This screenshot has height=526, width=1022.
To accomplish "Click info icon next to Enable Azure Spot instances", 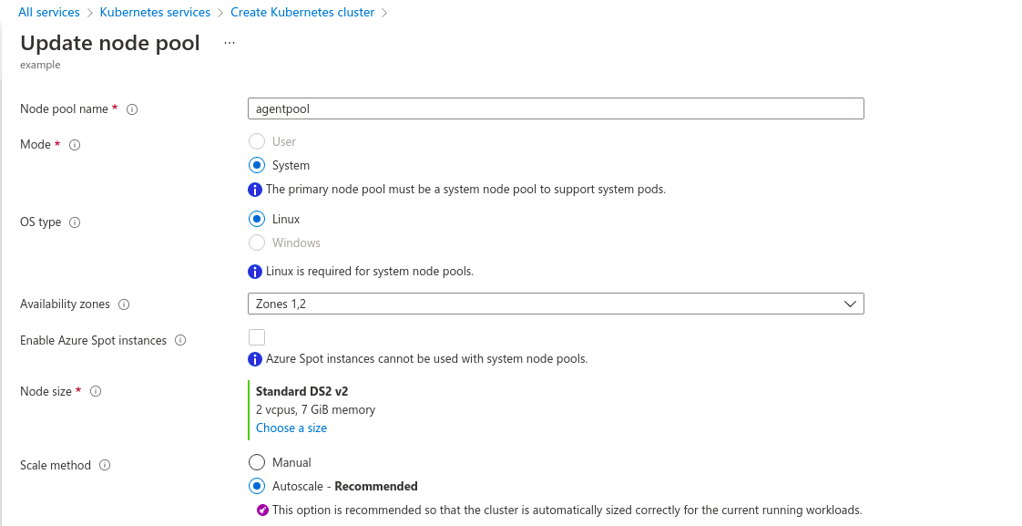I will (x=180, y=340).
